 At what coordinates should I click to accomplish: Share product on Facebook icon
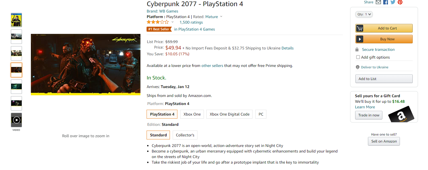pos(385,2)
